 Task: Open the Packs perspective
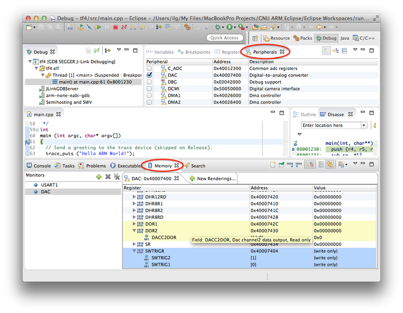click(302, 38)
